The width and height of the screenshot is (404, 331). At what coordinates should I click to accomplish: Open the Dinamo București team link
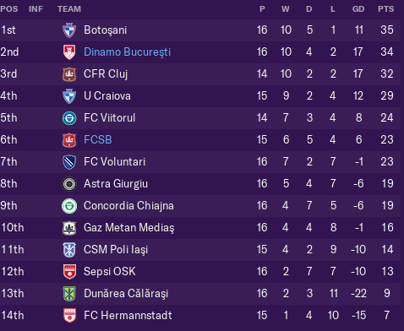pos(128,52)
